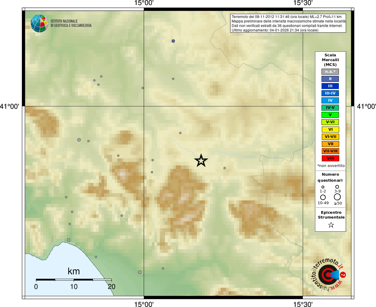The height and width of the screenshot is (307, 376).
Task: Click the gray marker near the coastline
Action: (x=69, y=240)
